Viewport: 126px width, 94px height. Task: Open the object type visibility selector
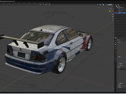tap(98, 5)
